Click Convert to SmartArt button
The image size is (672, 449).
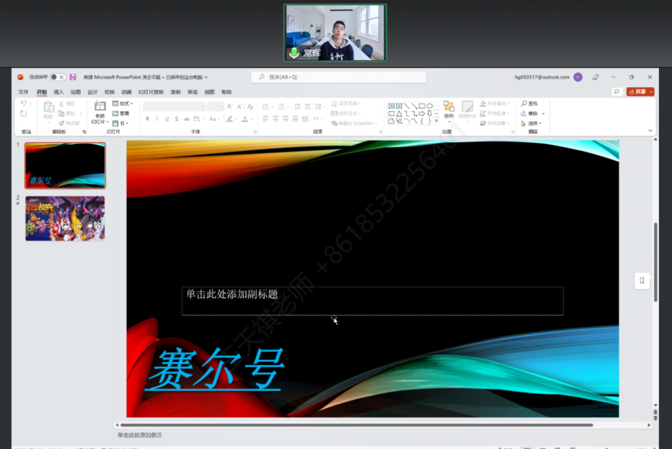tap(355, 123)
